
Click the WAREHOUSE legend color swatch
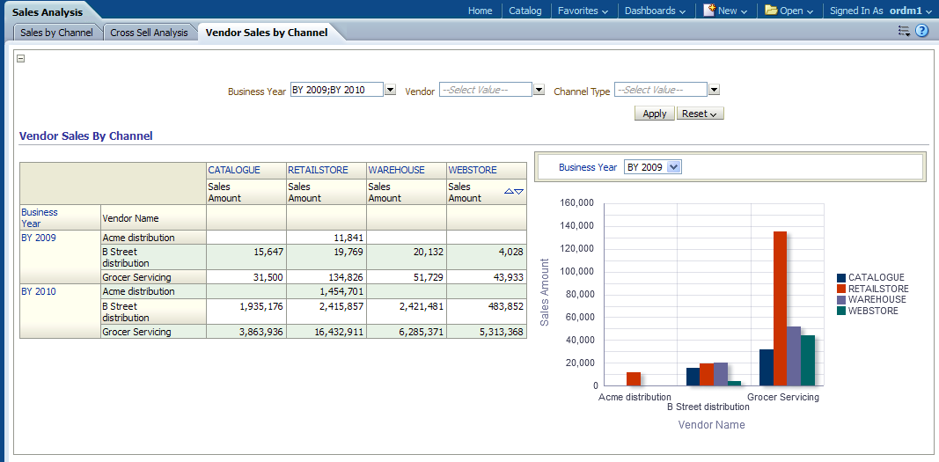[x=841, y=300]
